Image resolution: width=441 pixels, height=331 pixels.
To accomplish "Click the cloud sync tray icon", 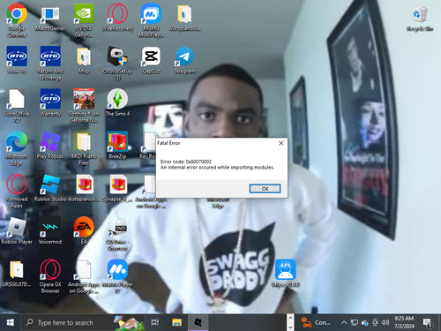I will [x=365, y=323].
